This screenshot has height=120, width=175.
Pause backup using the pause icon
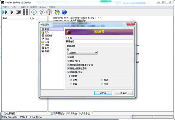[25, 12]
